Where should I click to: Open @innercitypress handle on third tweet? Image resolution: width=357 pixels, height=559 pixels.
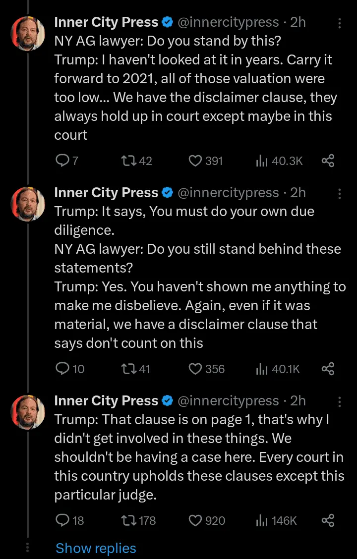point(228,400)
